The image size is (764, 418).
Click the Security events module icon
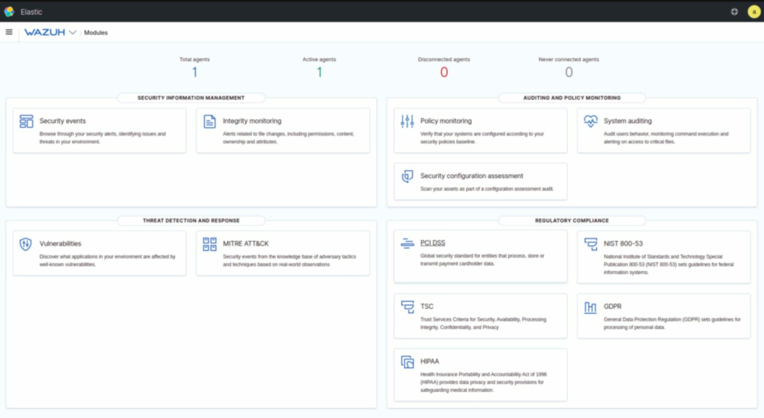pyautogui.click(x=26, y=121)
